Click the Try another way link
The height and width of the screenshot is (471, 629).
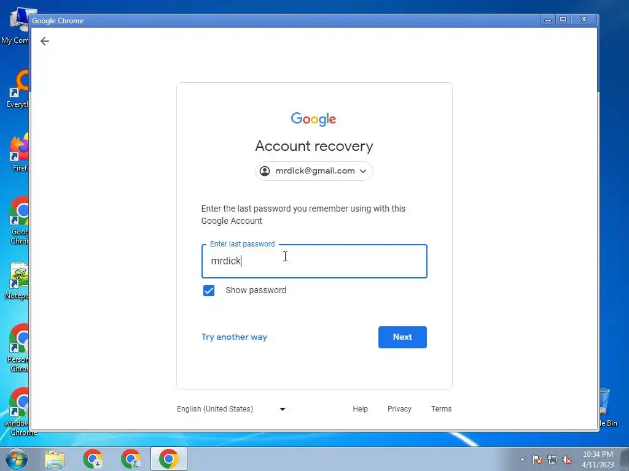click(234, 337)
